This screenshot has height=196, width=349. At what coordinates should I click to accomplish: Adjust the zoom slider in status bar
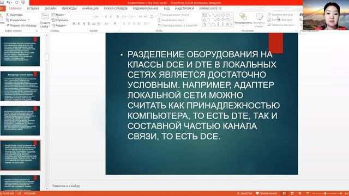(x=325, y=194)
